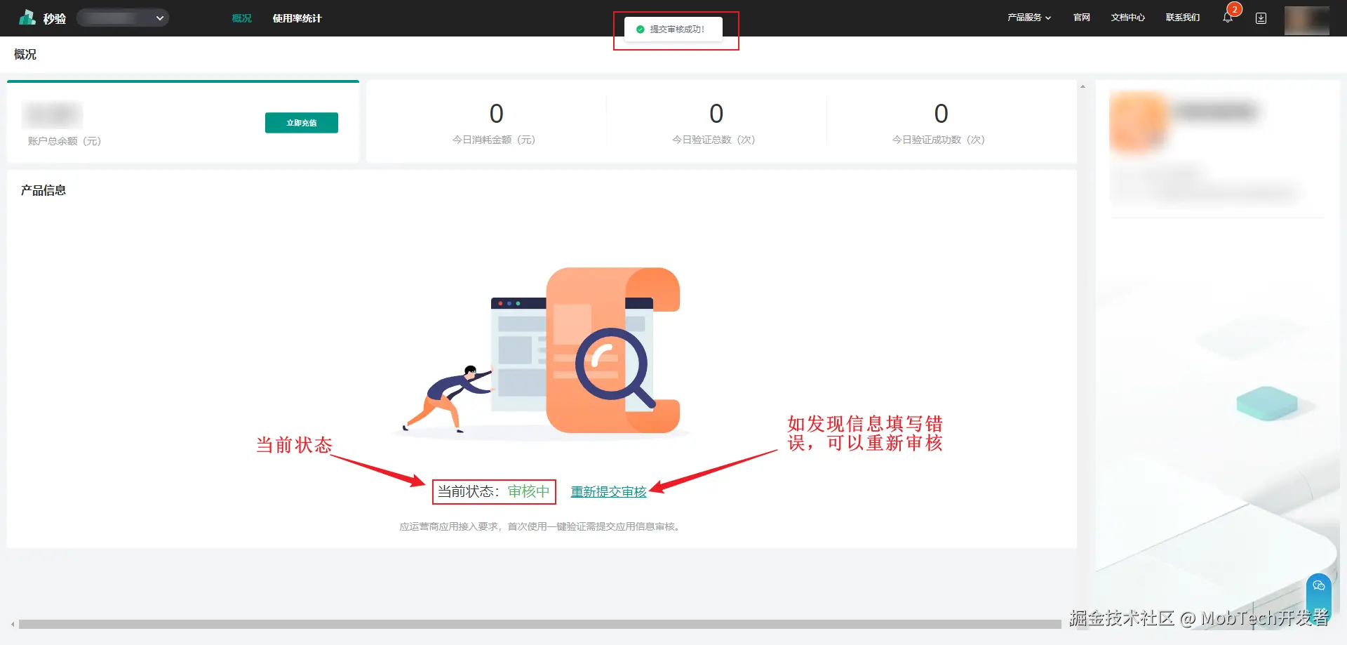Click the scroll-left arrow of the bottom scrollbar
Viewport: 1347px width, 645px height.
(x=13, y=624)
